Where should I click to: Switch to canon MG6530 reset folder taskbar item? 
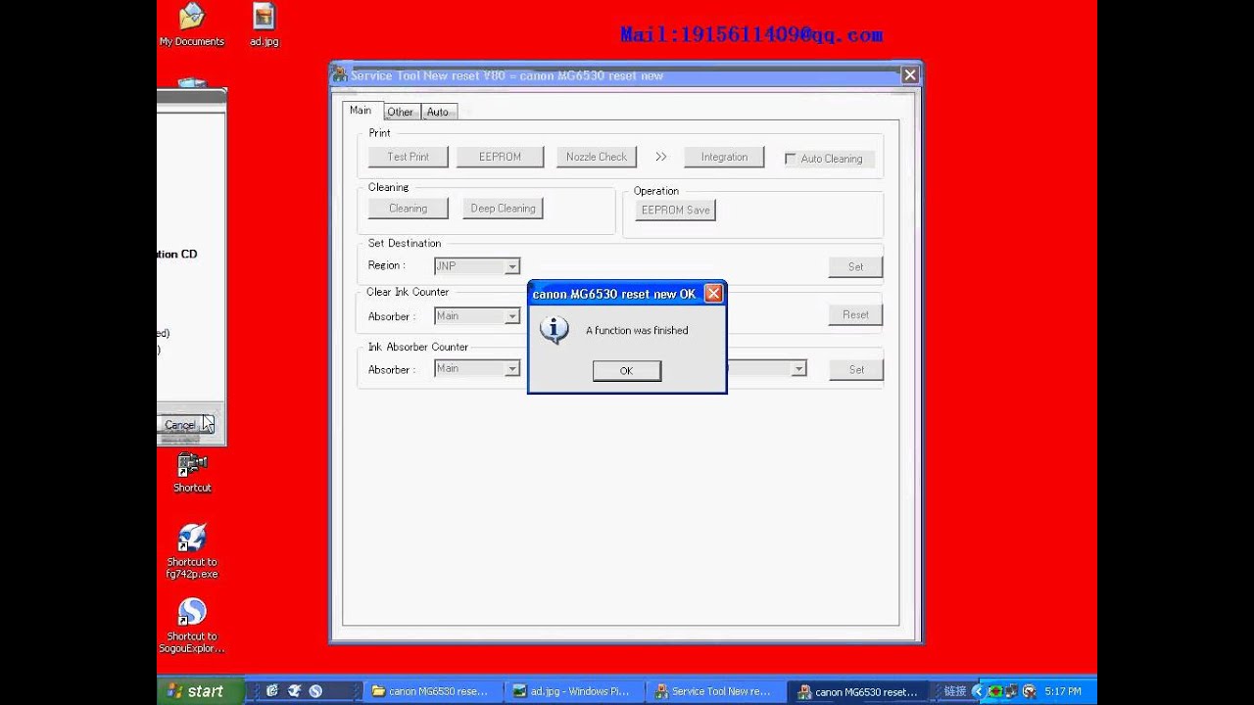coord(431,691)
